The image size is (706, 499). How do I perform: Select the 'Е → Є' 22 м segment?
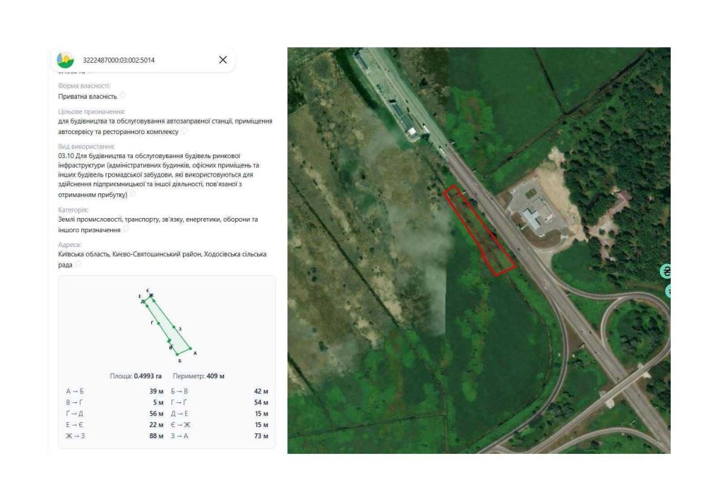pos(114,425)
